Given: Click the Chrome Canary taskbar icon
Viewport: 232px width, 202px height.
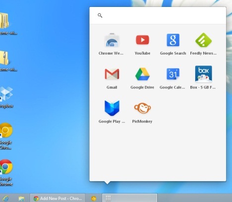Looking at the screenshot, I should (x=94, y=198).
